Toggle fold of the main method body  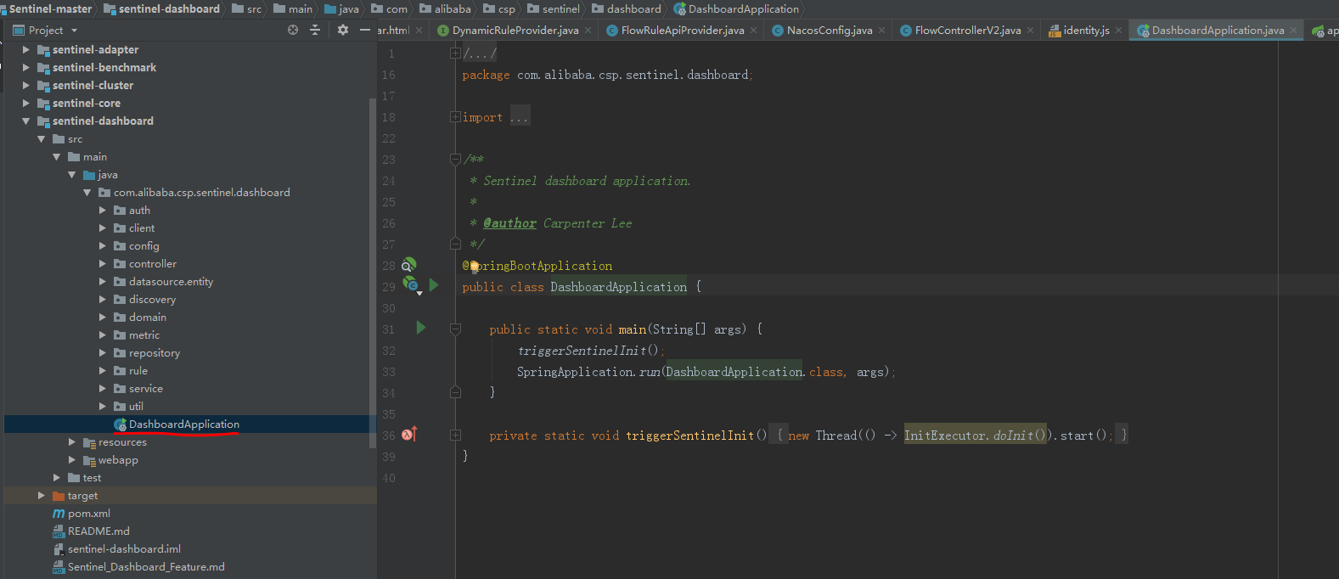(455, 329)
